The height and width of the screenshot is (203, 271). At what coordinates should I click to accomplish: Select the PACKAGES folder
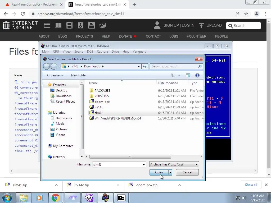pyautogui.click(x=102, y=91)
